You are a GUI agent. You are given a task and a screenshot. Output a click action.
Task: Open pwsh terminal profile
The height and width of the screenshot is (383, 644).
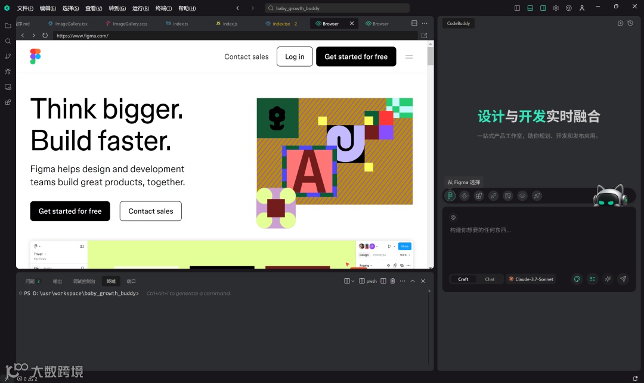368,281
